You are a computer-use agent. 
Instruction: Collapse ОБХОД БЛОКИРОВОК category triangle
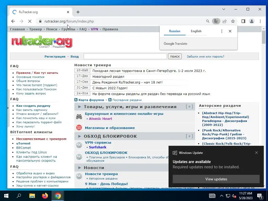point(79,136)
